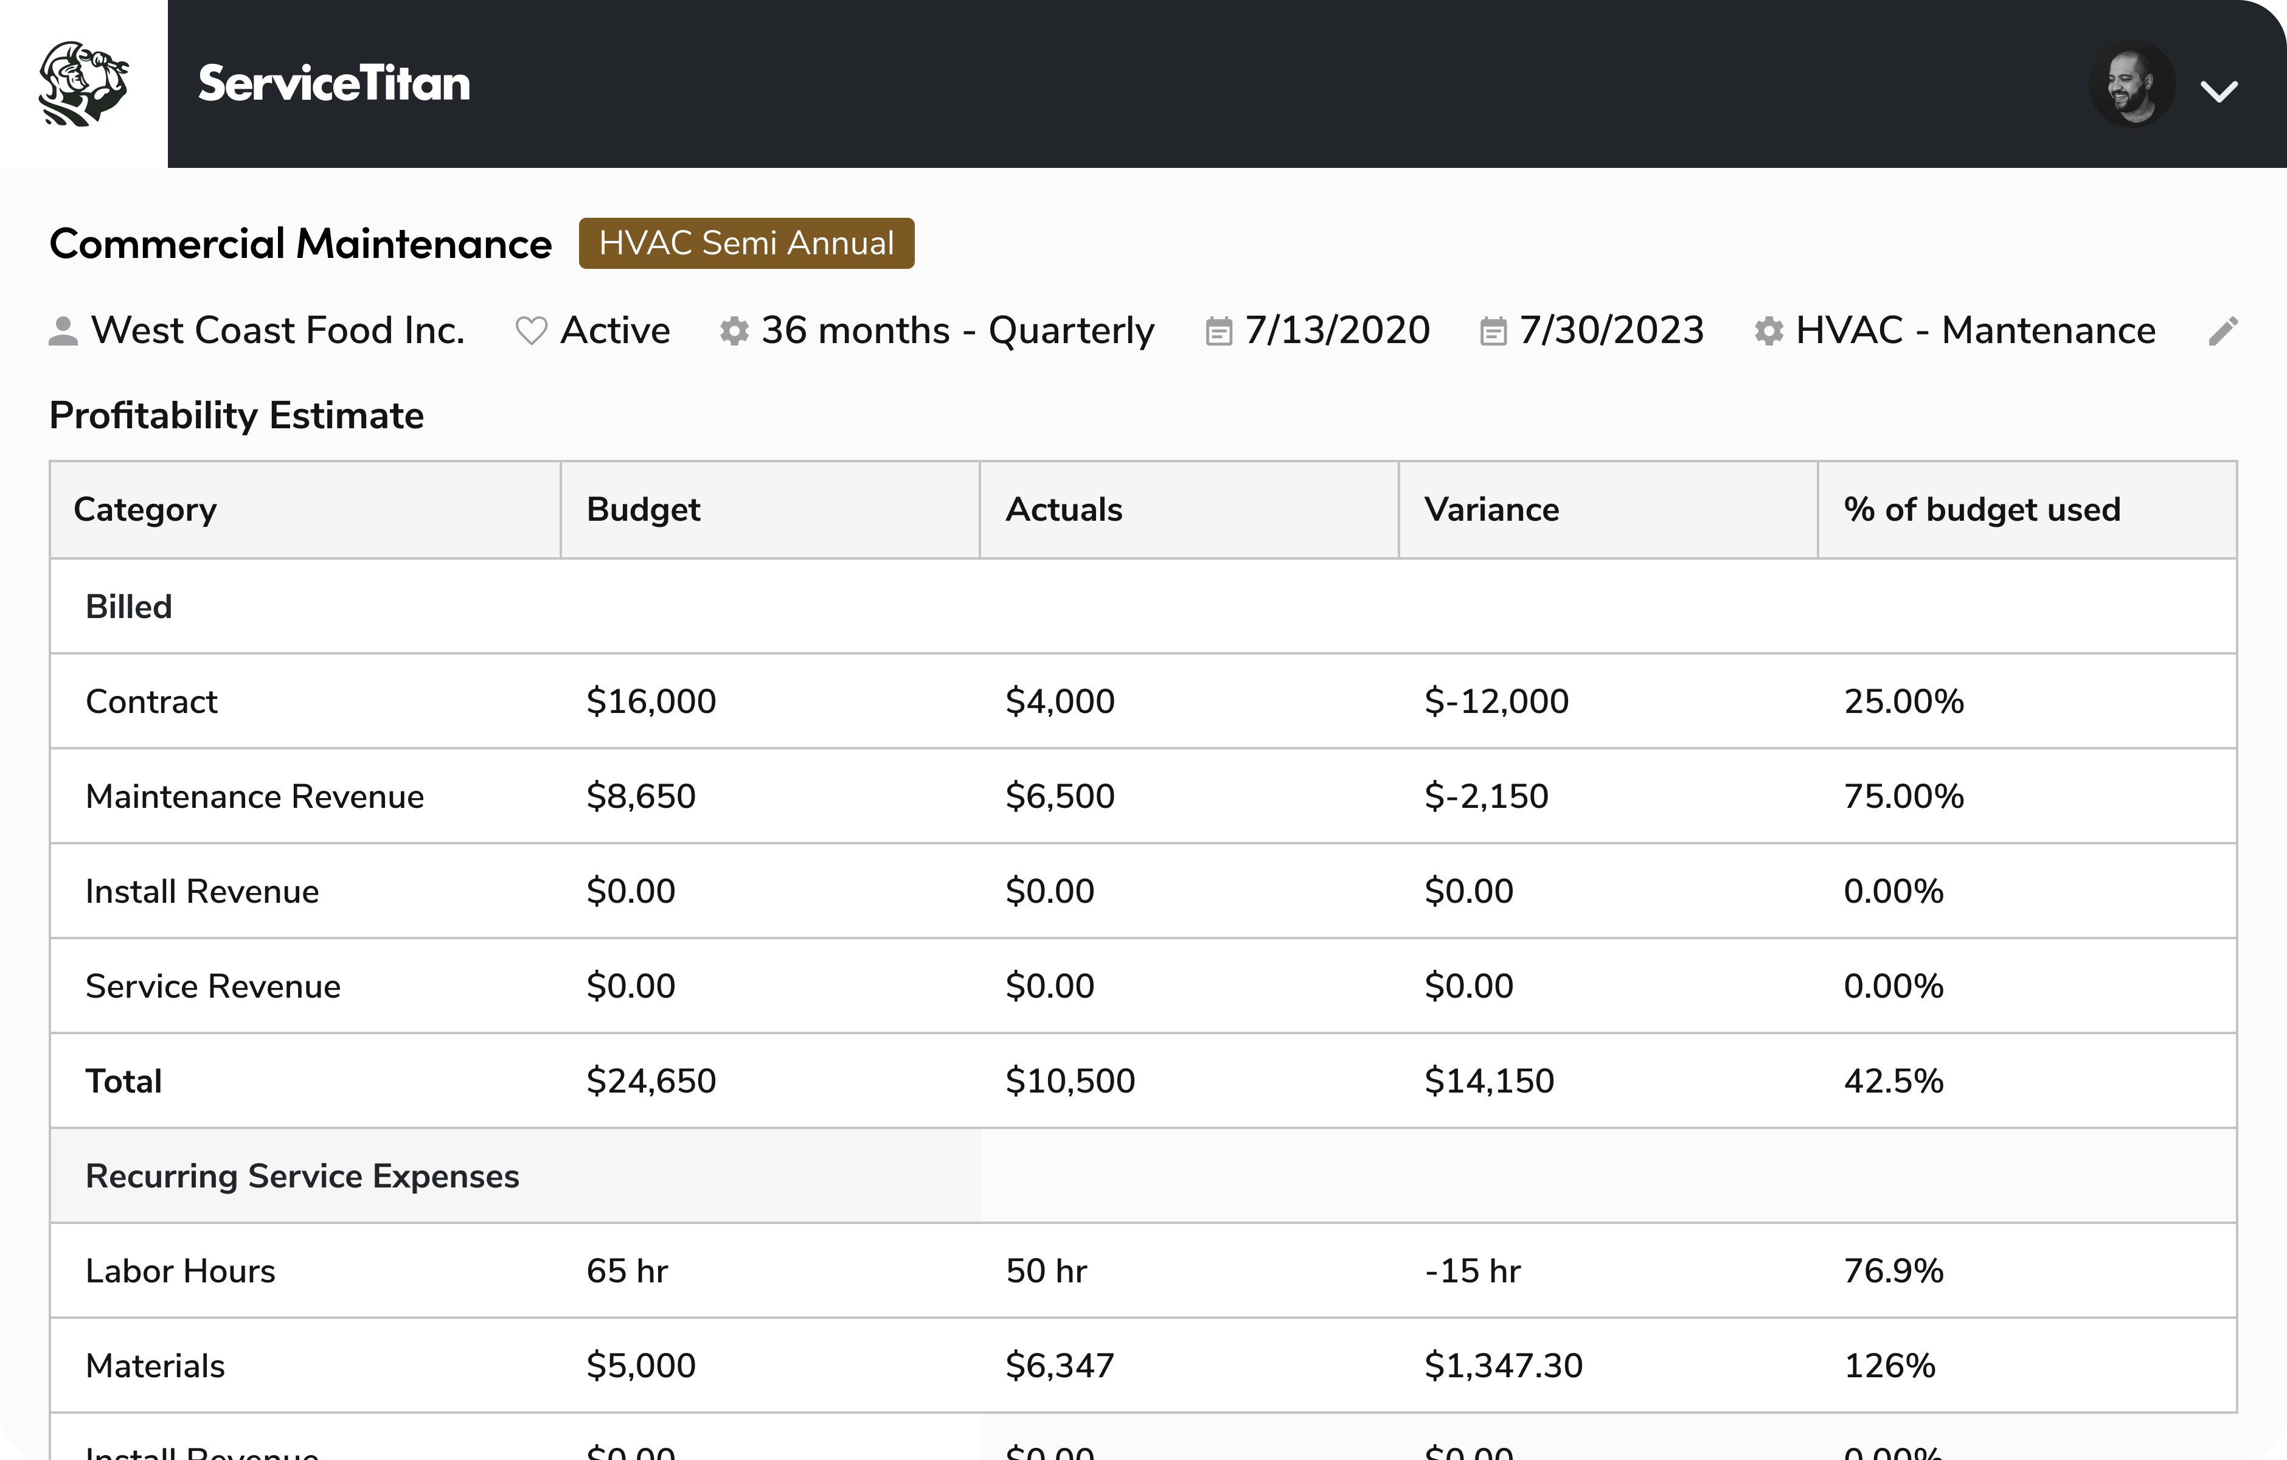2287x1460 pixels.
Task: Click the ServiceTitan wordmark in header
Action: pyautogui.click(x=335, y=83)
